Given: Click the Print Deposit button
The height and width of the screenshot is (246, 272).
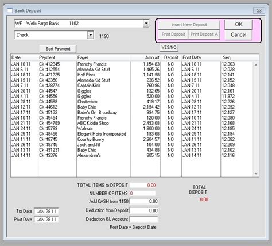Looking at the screenshot, I should click(x=173, y=34).
